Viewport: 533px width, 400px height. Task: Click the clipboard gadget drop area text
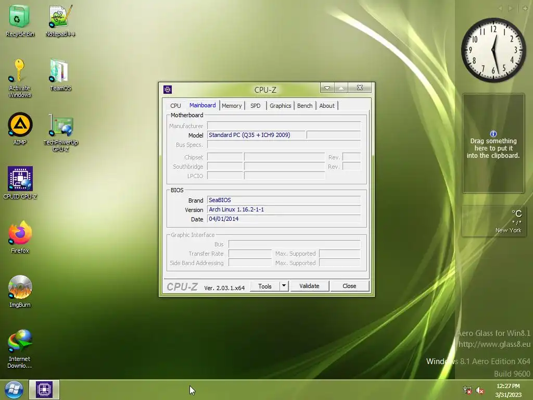pyautogui.click(x=493, y=148)
